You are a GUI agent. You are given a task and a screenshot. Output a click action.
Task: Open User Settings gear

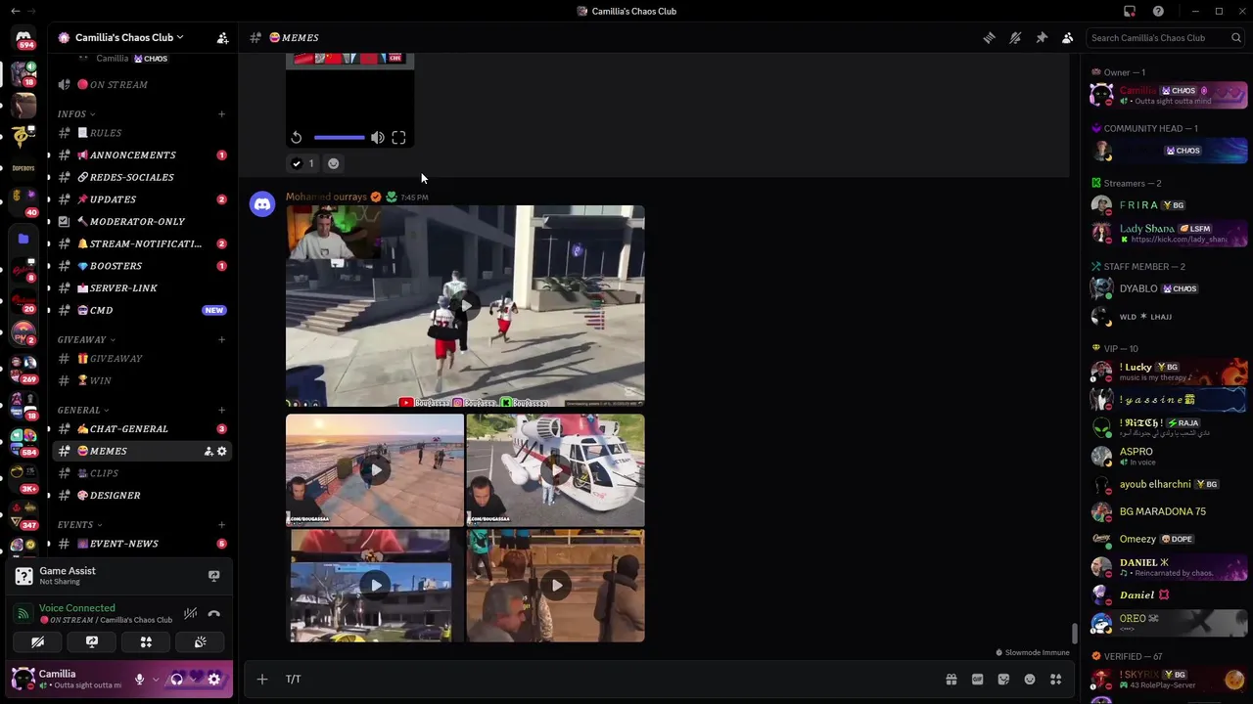pyautogui.click(x=213, y=679)
